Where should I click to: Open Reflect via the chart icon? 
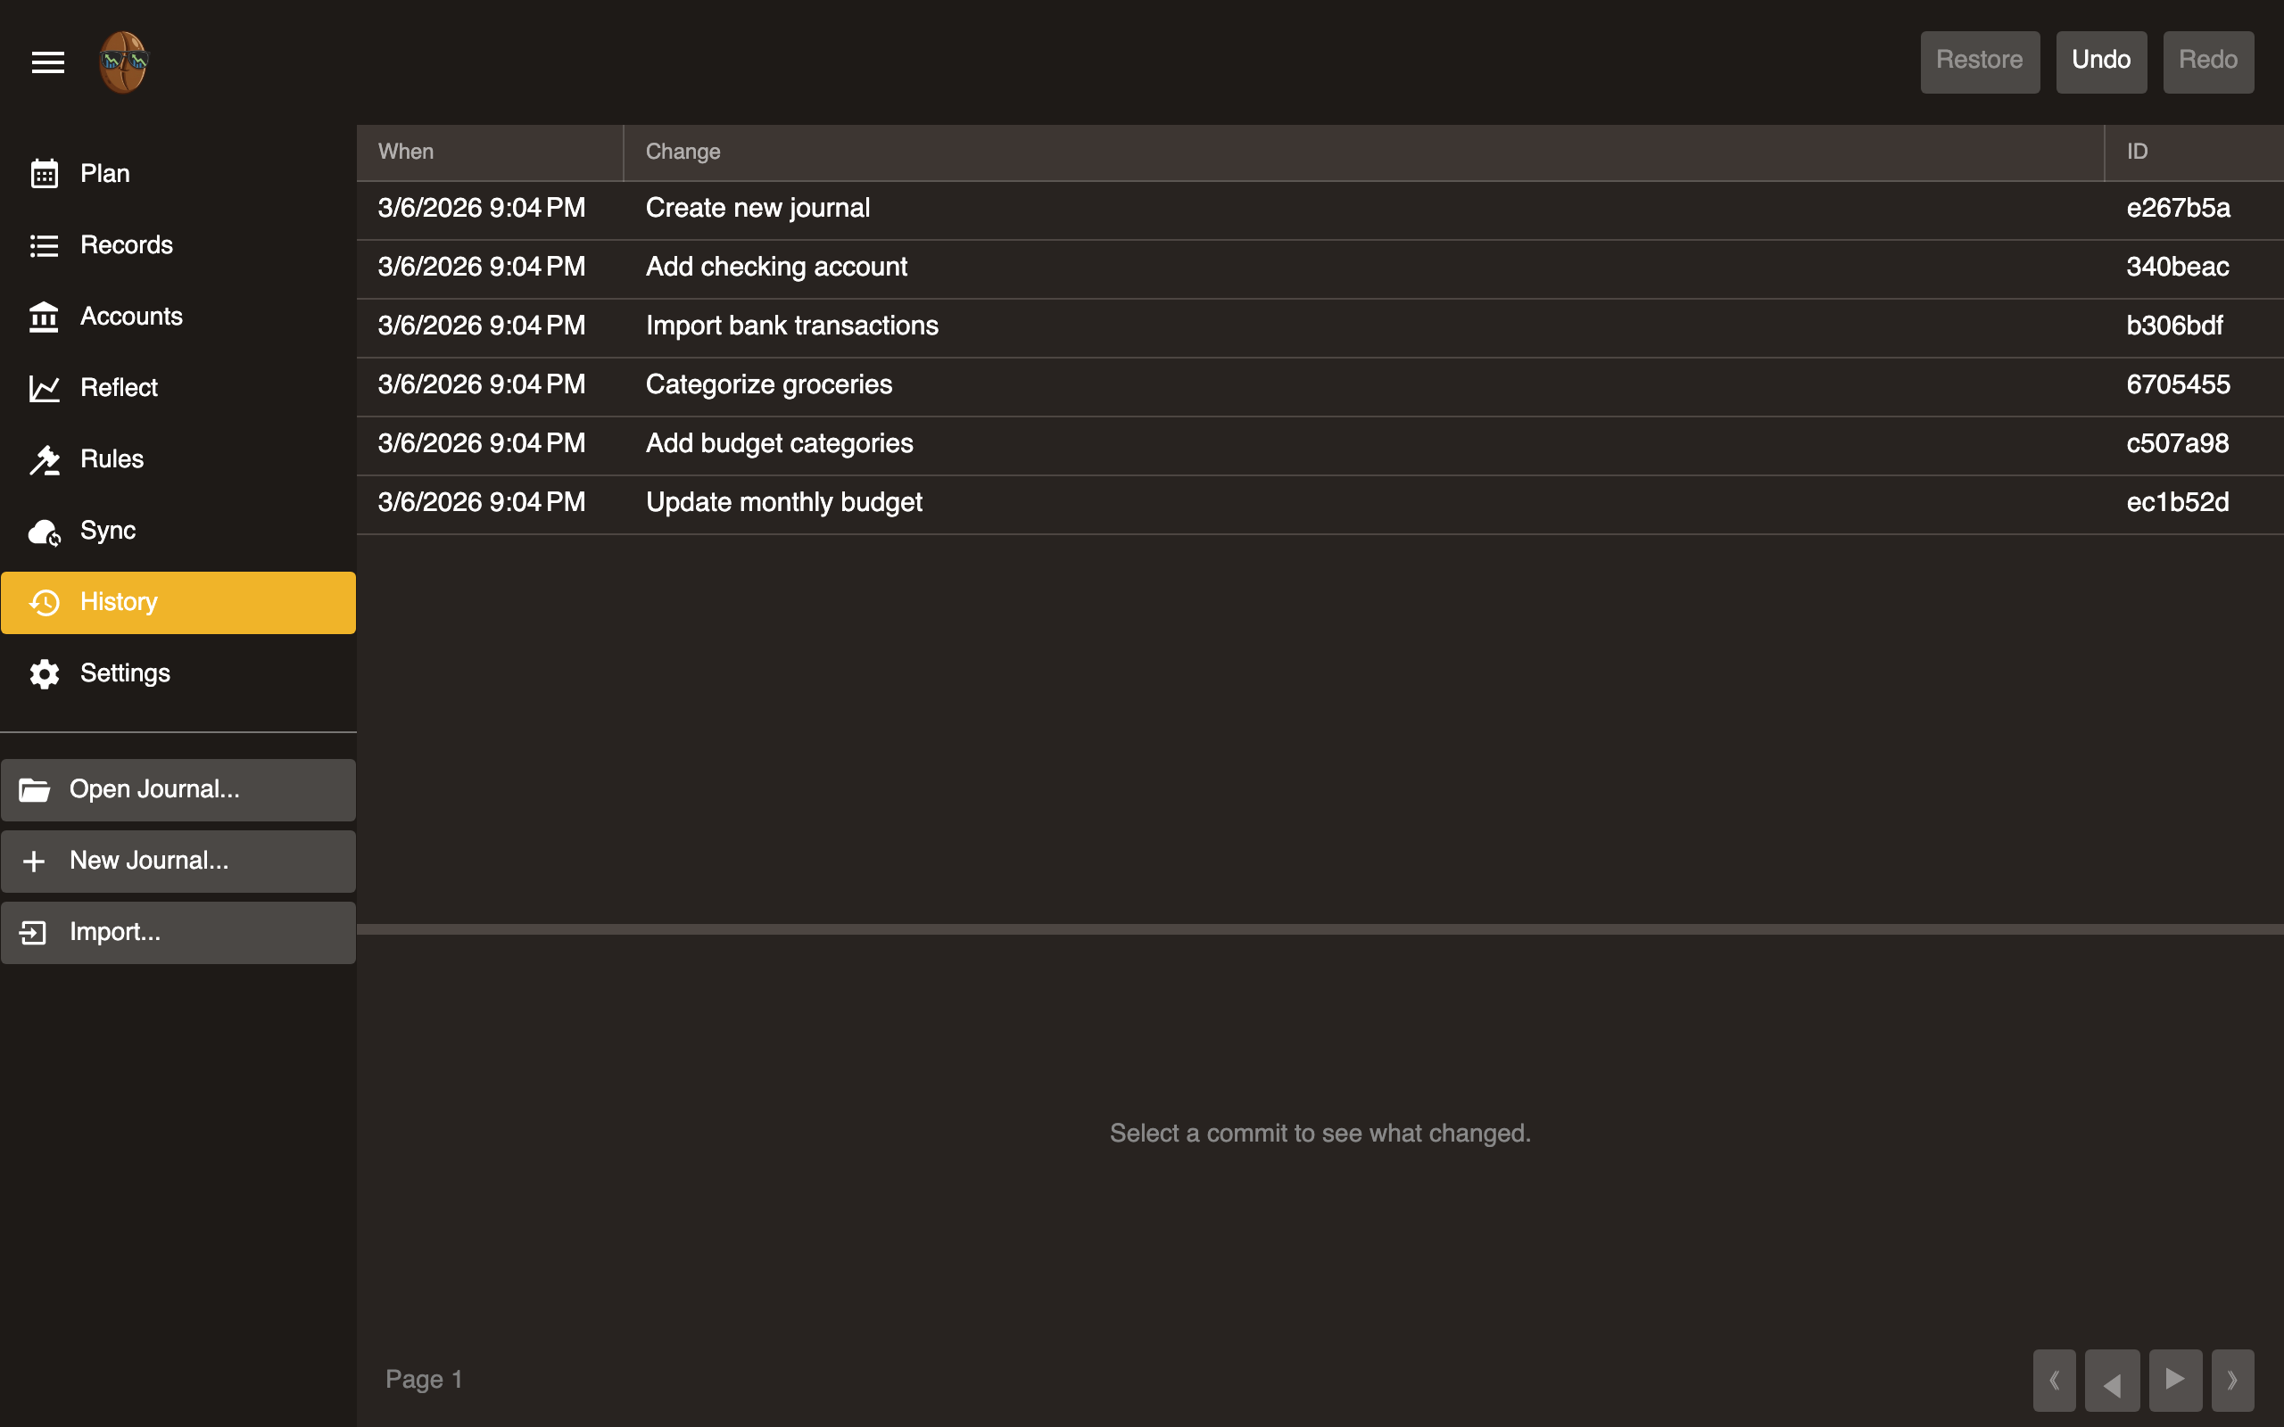[45, 388]
